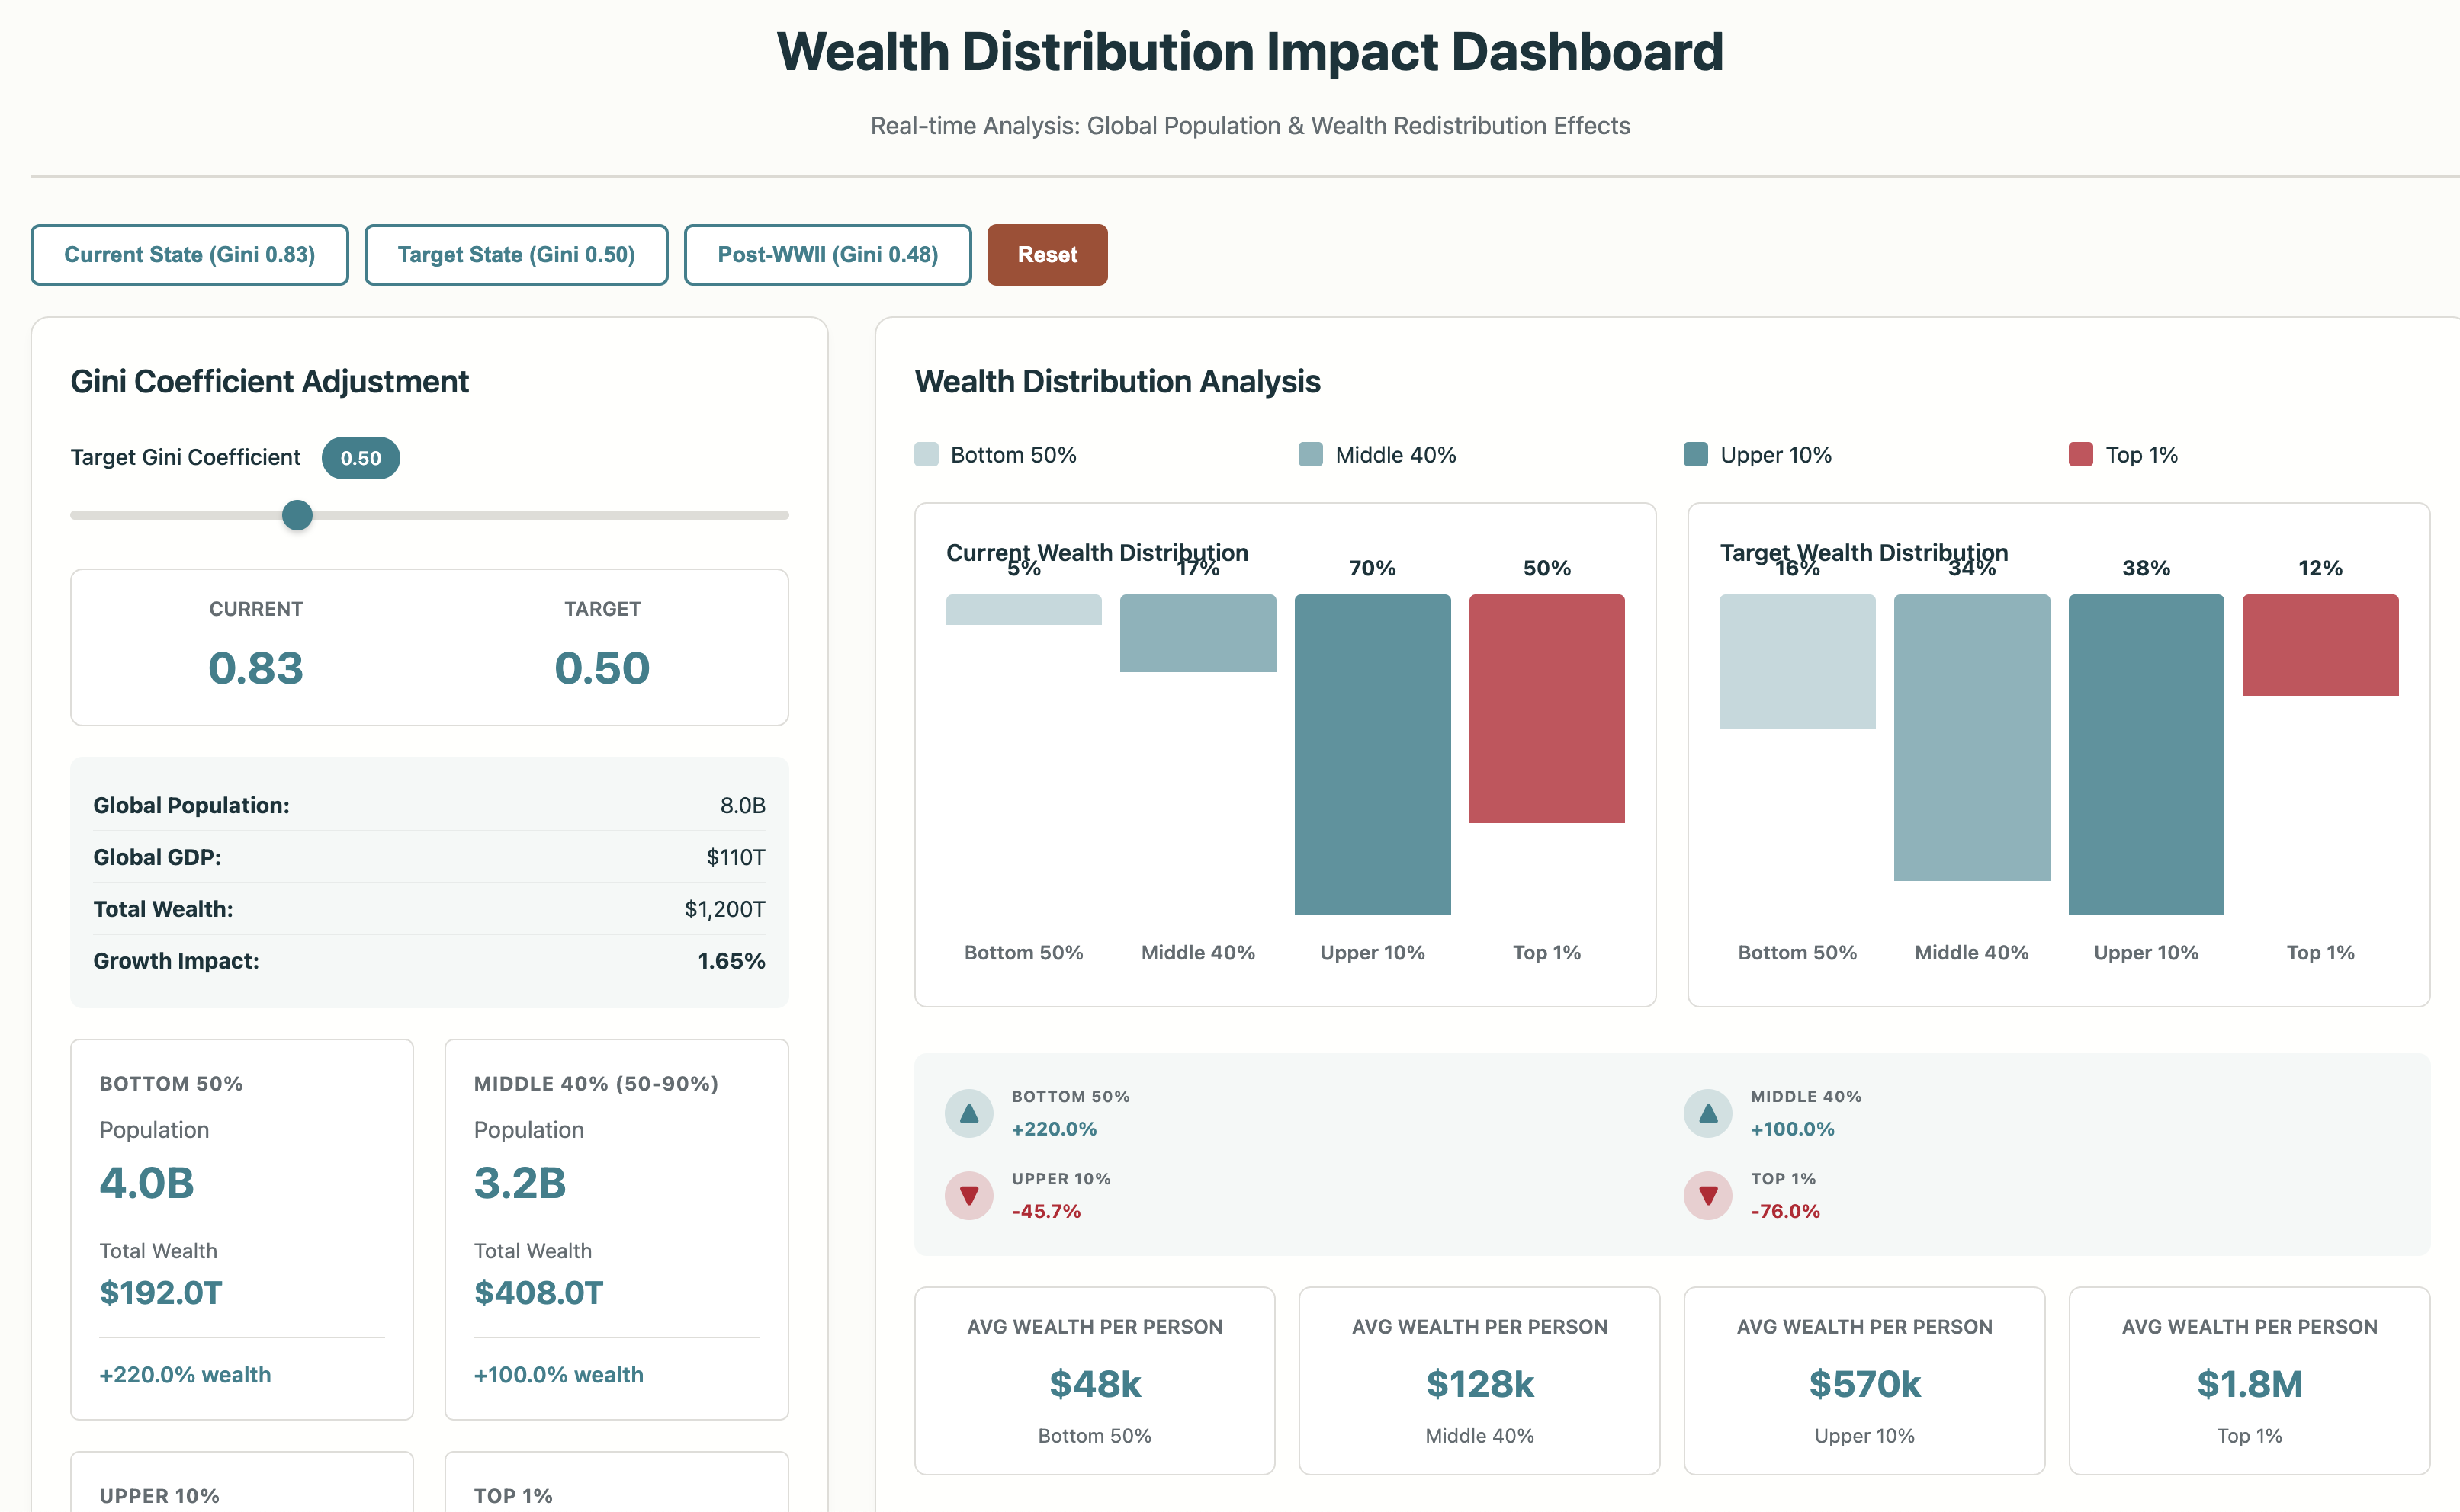Click the Bottom 50% up-arrow icon
The image size is (2460, 1512).
pyautogui.click(x=968, y=1113)
